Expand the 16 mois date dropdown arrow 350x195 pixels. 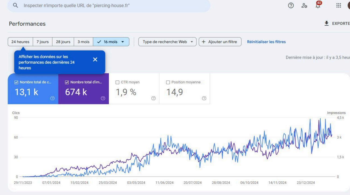click(x=123, y=42)
